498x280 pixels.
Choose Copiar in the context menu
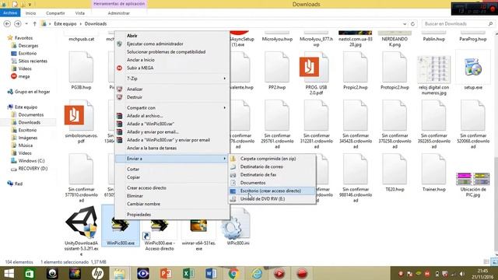pos(172,177)
